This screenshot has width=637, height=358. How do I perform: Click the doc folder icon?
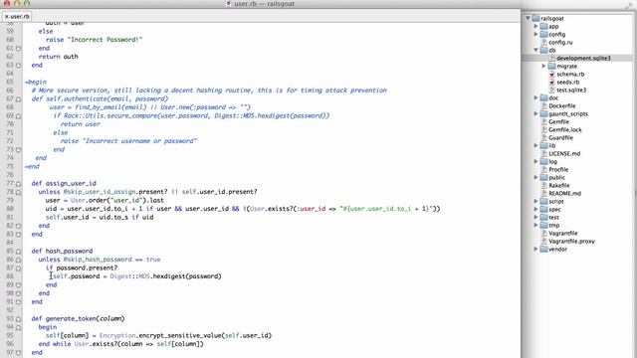(544, 97)
